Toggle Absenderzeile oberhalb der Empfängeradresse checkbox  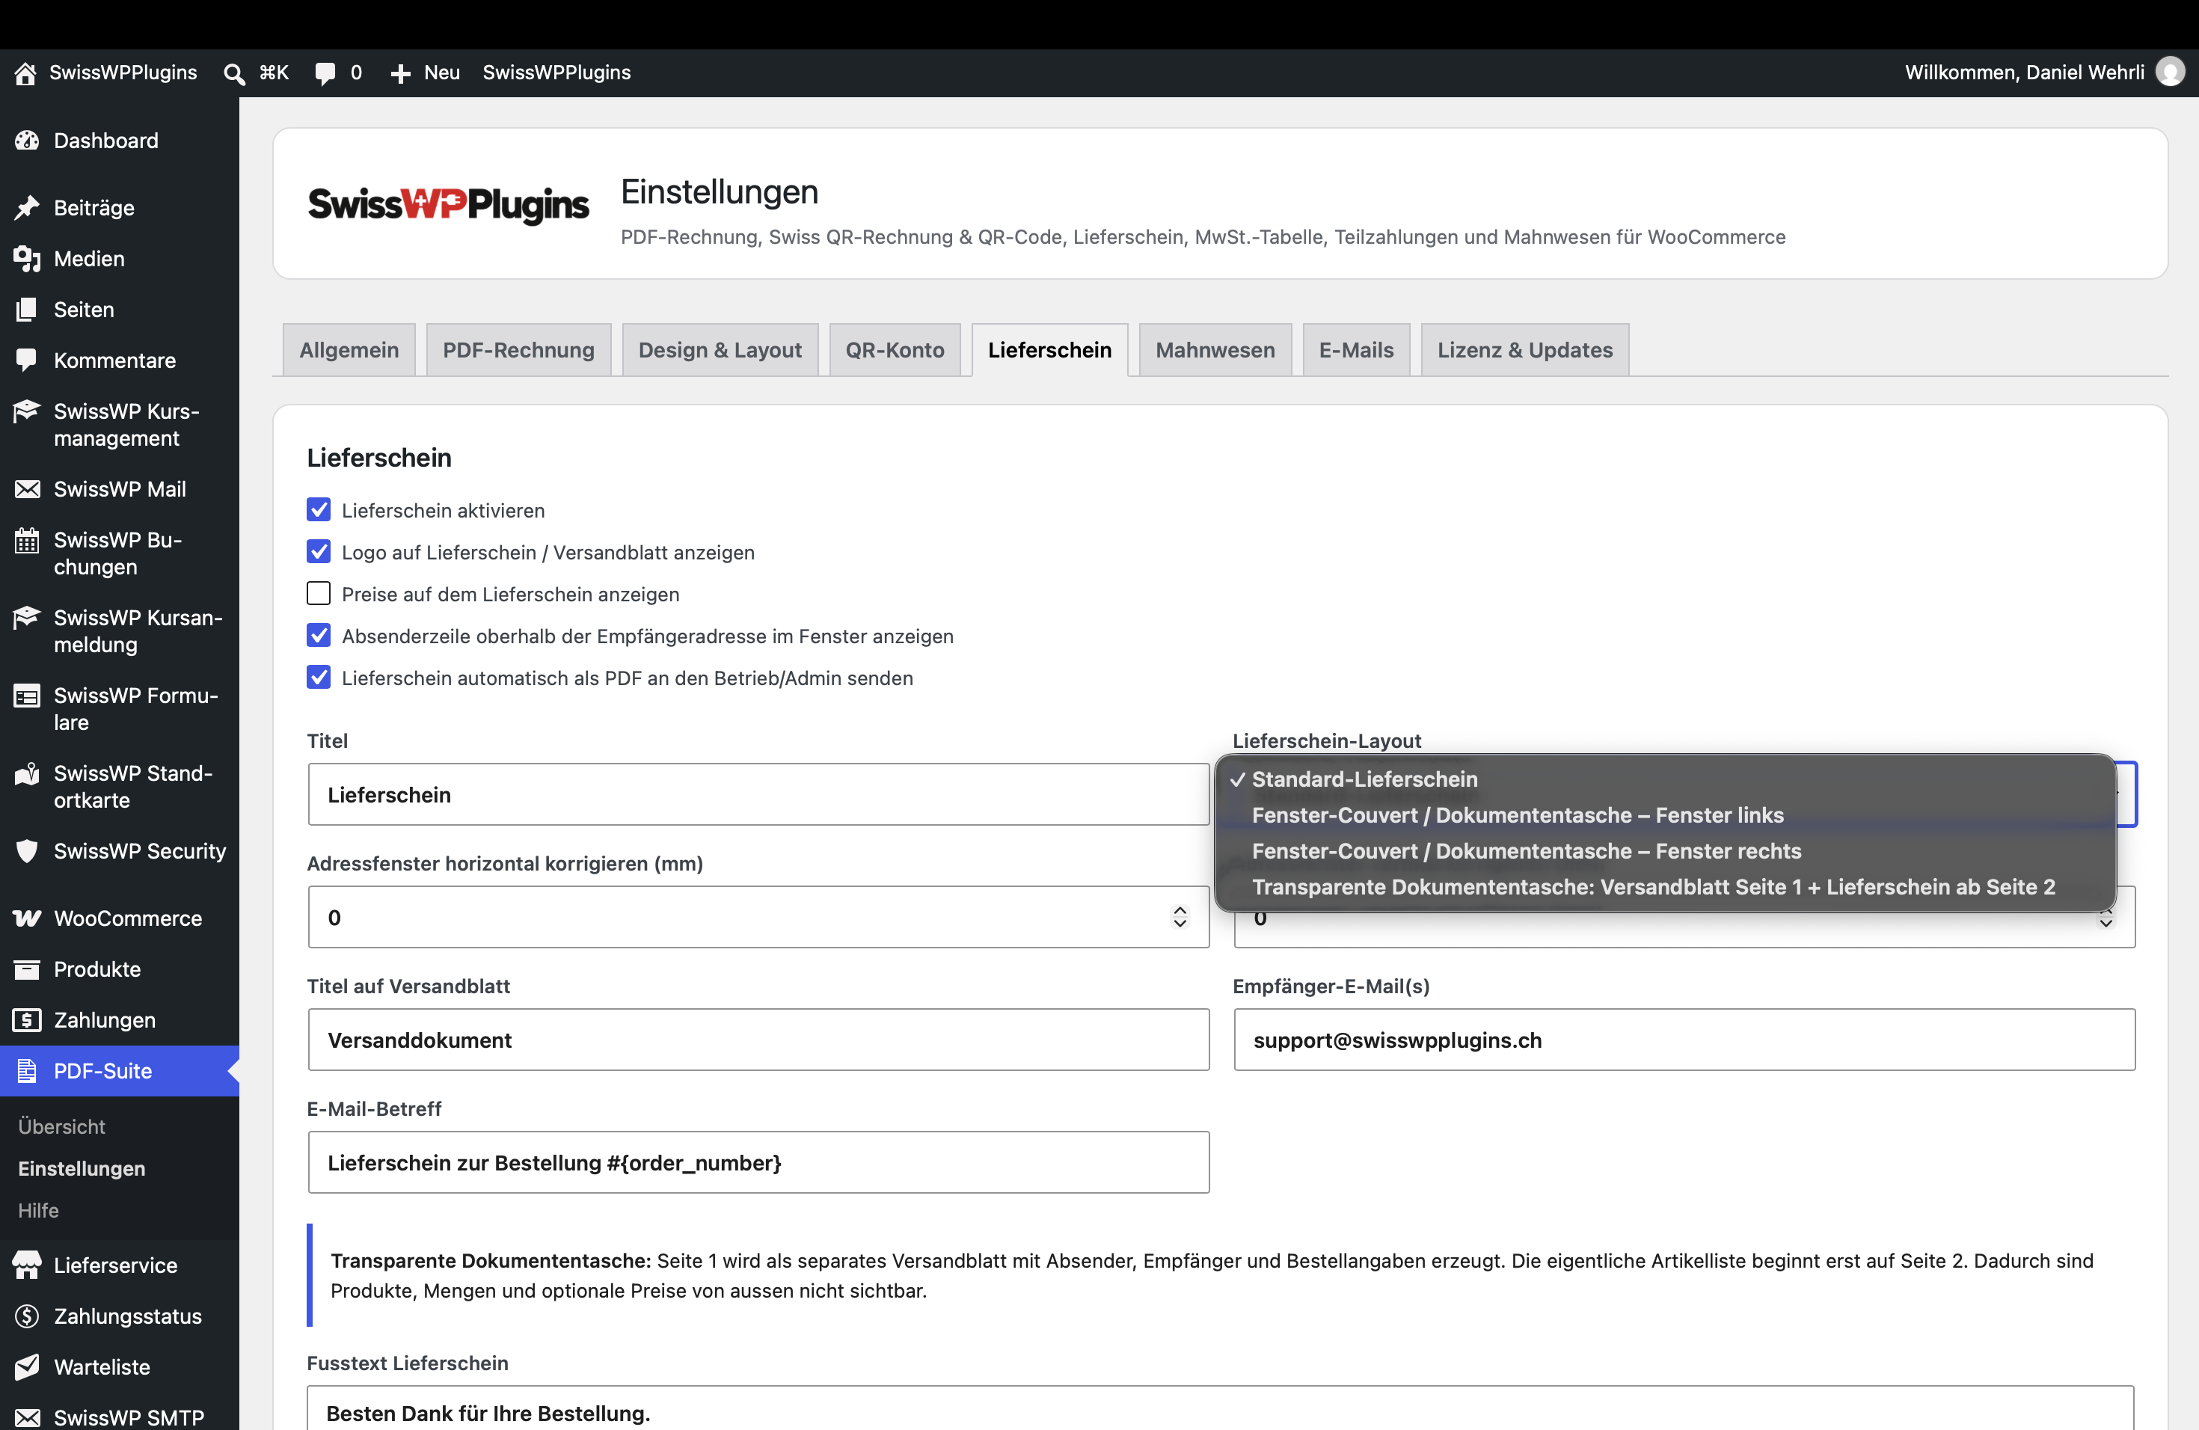pyautogui.click(x=319, y=636)
